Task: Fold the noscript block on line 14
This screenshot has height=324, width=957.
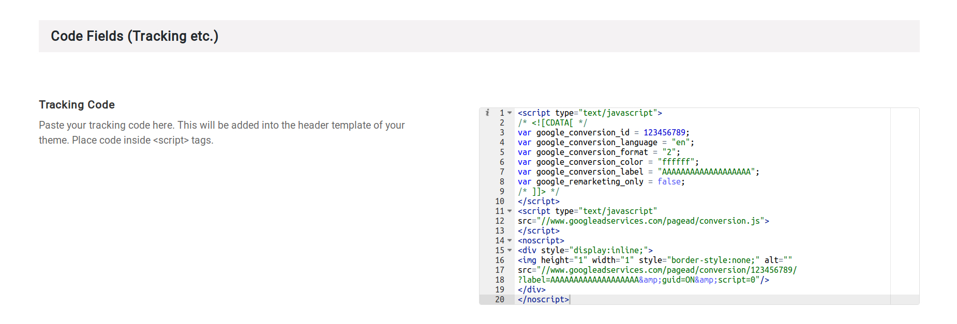Action: coord(510,240)
